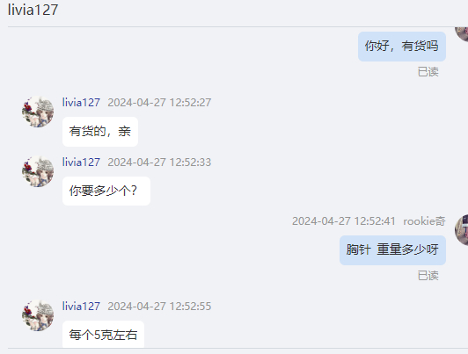Click livia127 avatar beside 你要多少个 message
468x354 pixels.
(x=38, y=171)
